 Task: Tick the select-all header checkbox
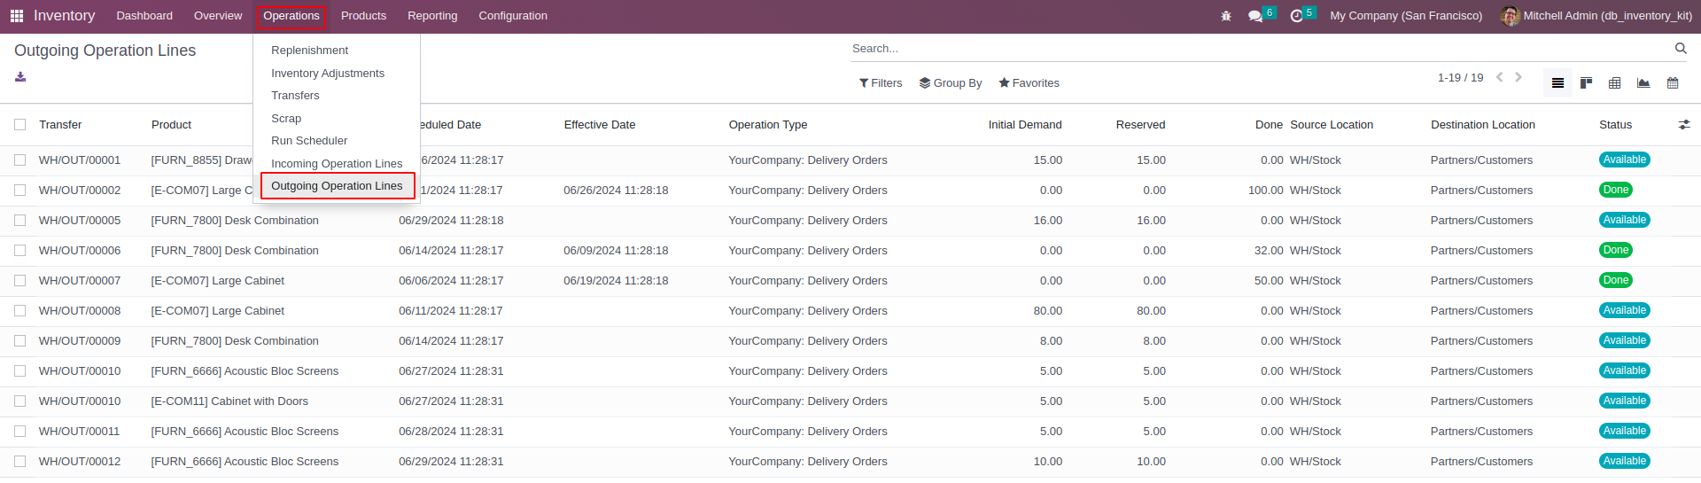pos(20,125)
